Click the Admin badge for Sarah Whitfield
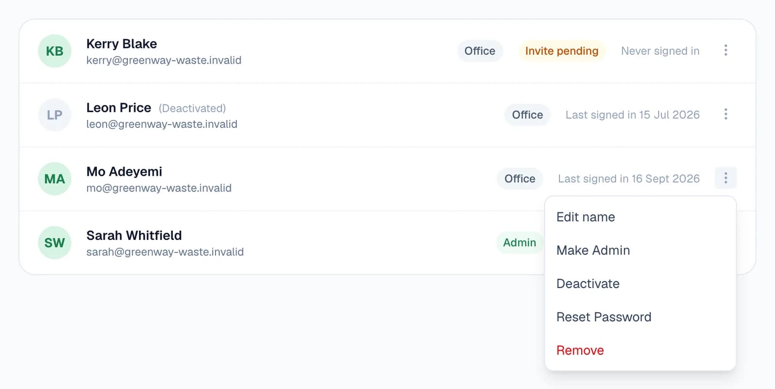Viewport: 775px width, 389px height. coord(520,242)
